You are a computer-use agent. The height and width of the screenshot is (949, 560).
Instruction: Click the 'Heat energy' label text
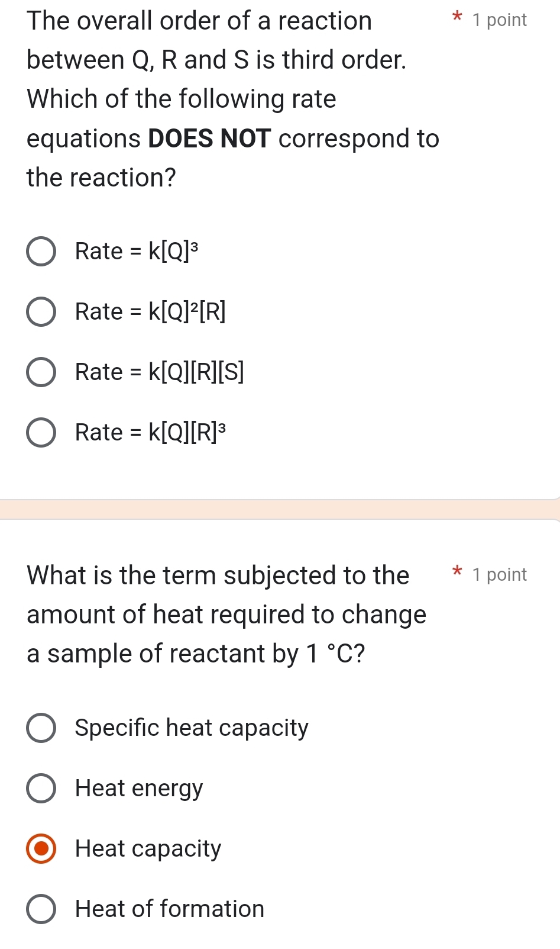click(x=139, y=789)
